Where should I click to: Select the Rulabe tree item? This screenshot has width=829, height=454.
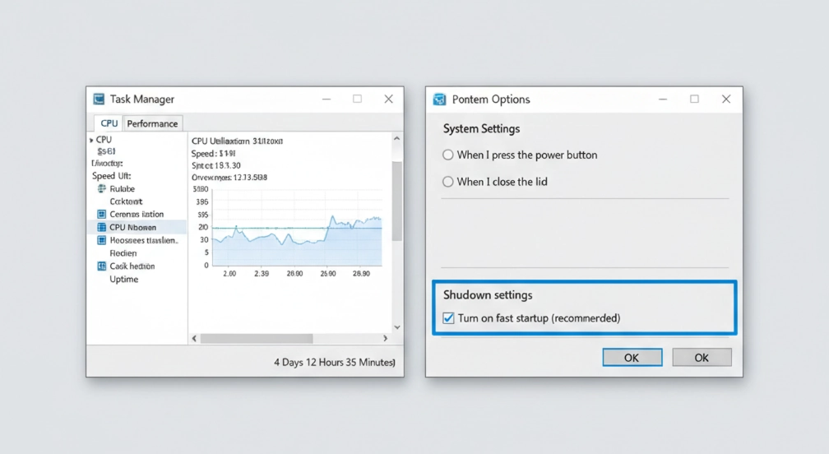[122, 188]
